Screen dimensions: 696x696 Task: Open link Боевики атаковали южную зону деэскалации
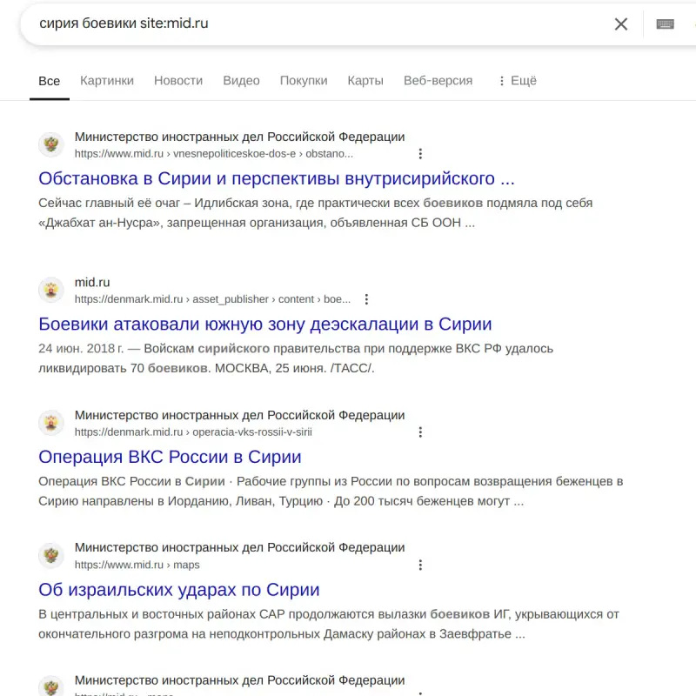click(265, 325)
